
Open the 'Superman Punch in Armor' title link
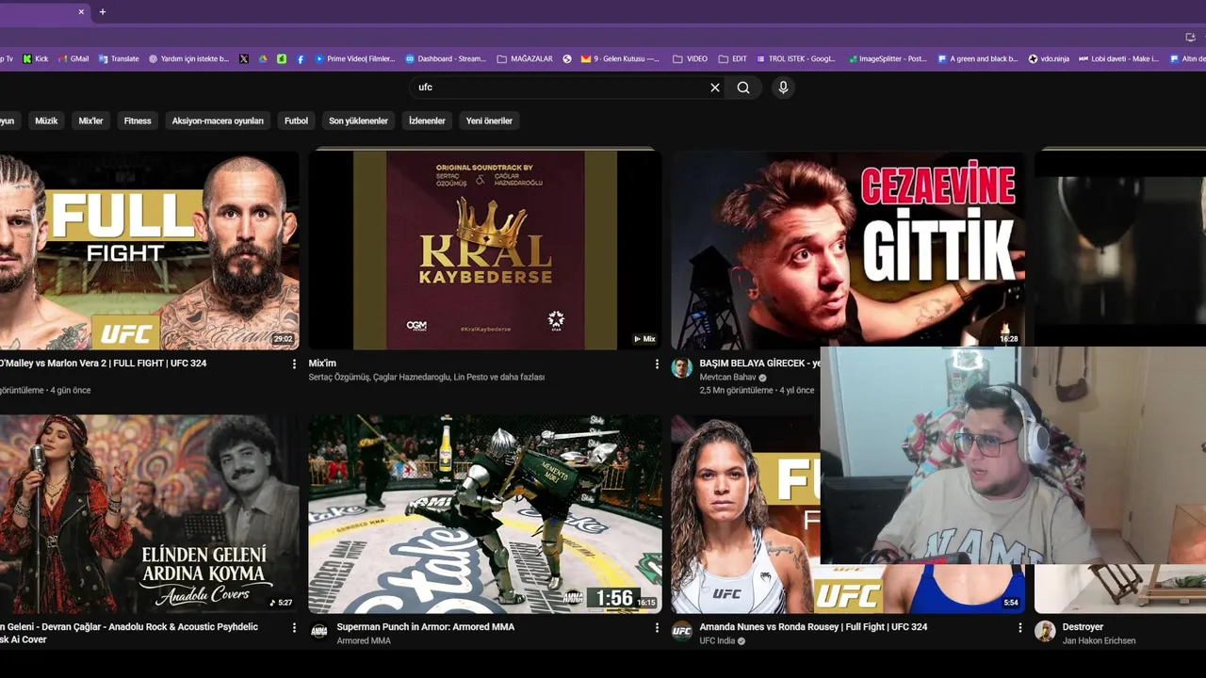(x=426, y=627)
